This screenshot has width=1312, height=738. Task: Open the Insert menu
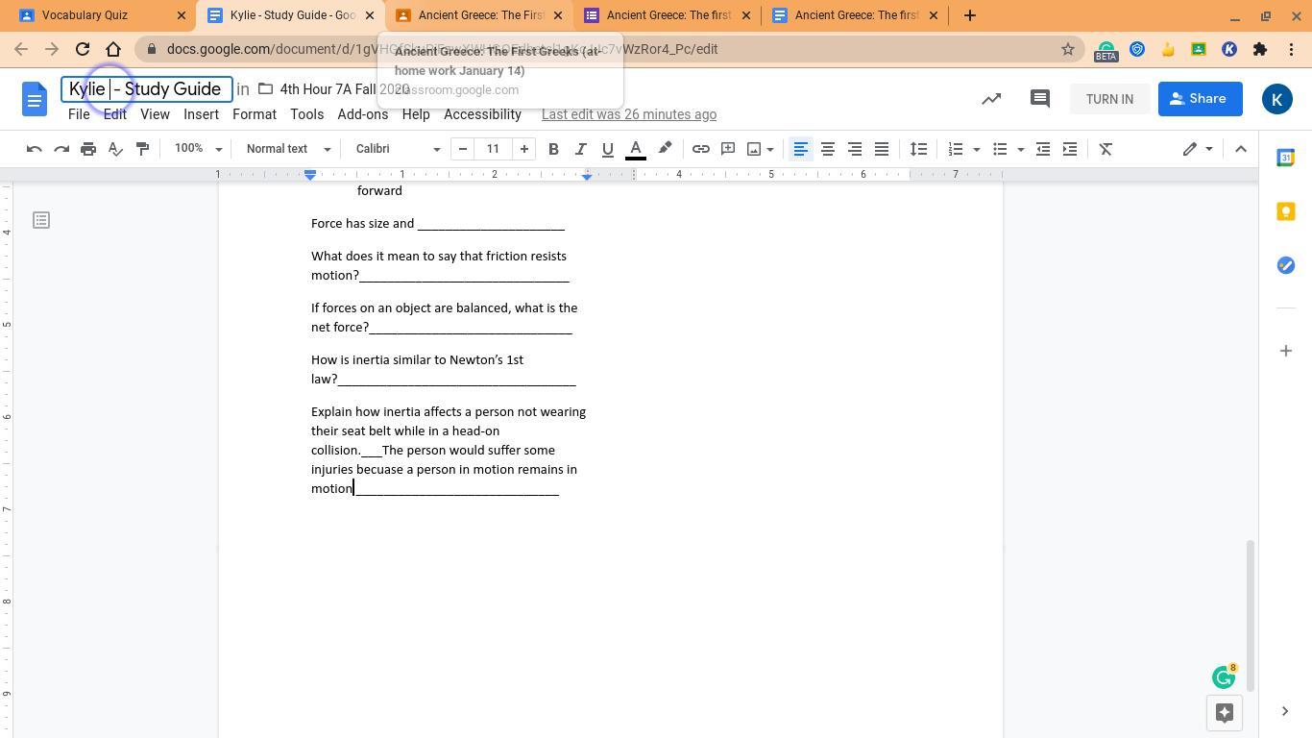(x=201, y=114)
